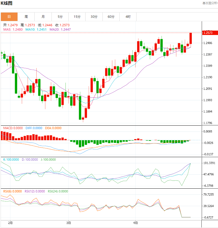Click the red 1.2573 current price label

coord(210,33)
